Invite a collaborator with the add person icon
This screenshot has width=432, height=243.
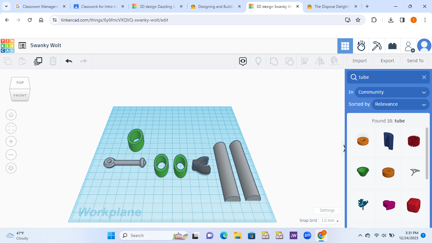(x=410, y=47)
